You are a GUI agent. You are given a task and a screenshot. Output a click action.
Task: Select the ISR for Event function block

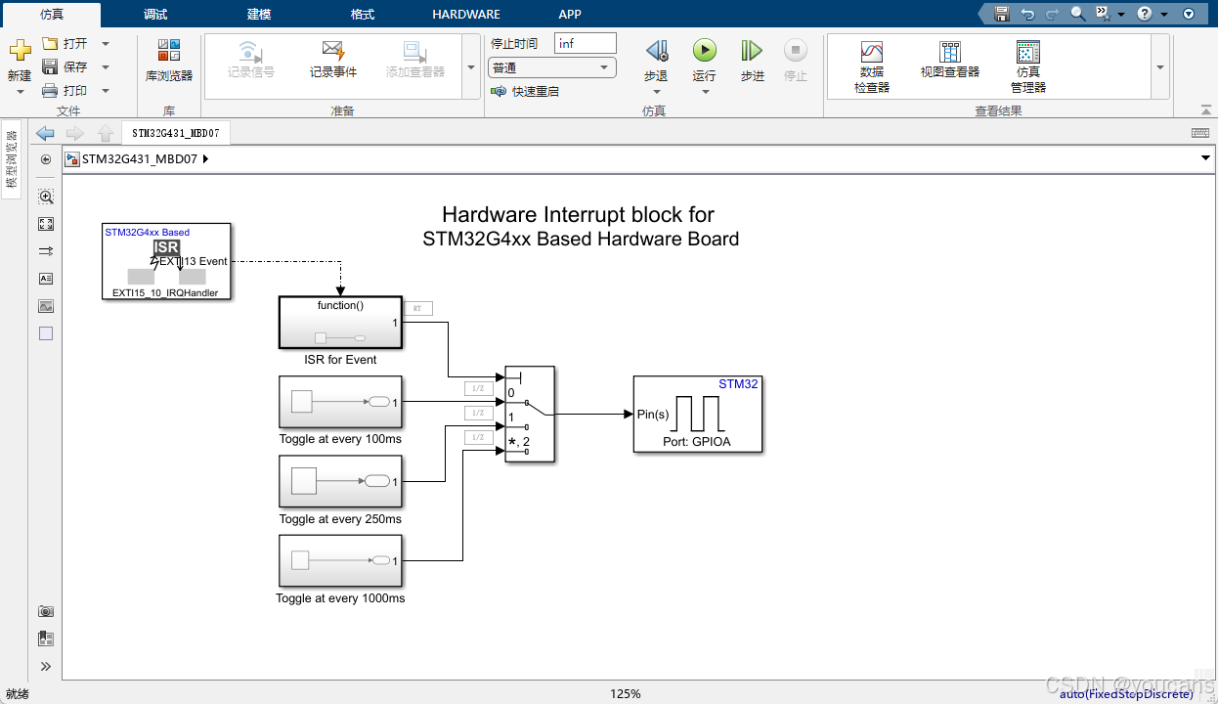[x=340, y=323]
